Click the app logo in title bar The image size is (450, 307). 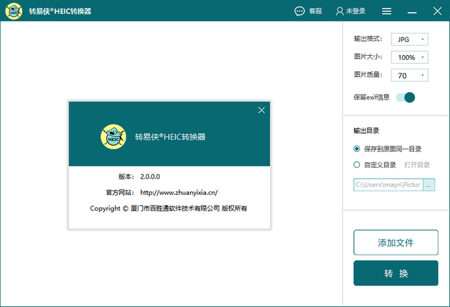14,11
